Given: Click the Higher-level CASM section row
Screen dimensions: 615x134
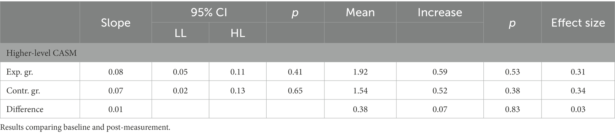Looking at the screenshot, I should (42, 53).
